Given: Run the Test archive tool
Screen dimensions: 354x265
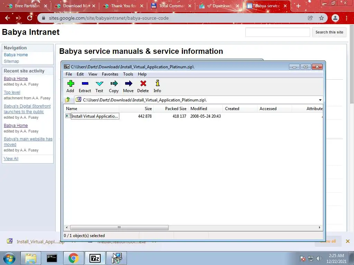Looking at the screenshot, I should 99,86.
